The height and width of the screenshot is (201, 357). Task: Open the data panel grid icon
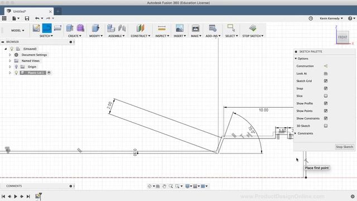tap(4, 18)
